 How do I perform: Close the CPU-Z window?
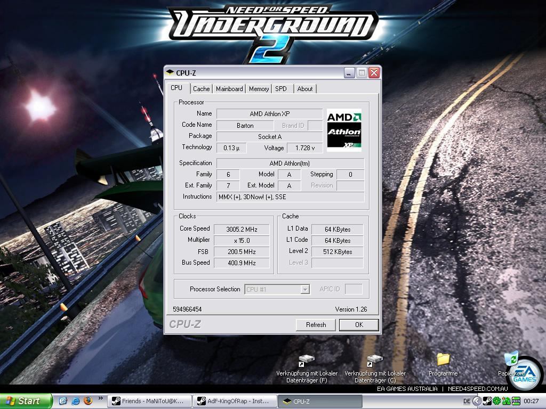[x=374, y=72]
